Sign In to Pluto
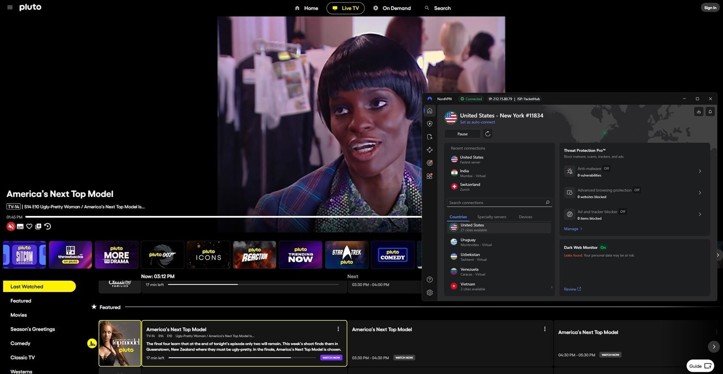The height and width of the screenshot is (374, 723). tap(710, 8)
